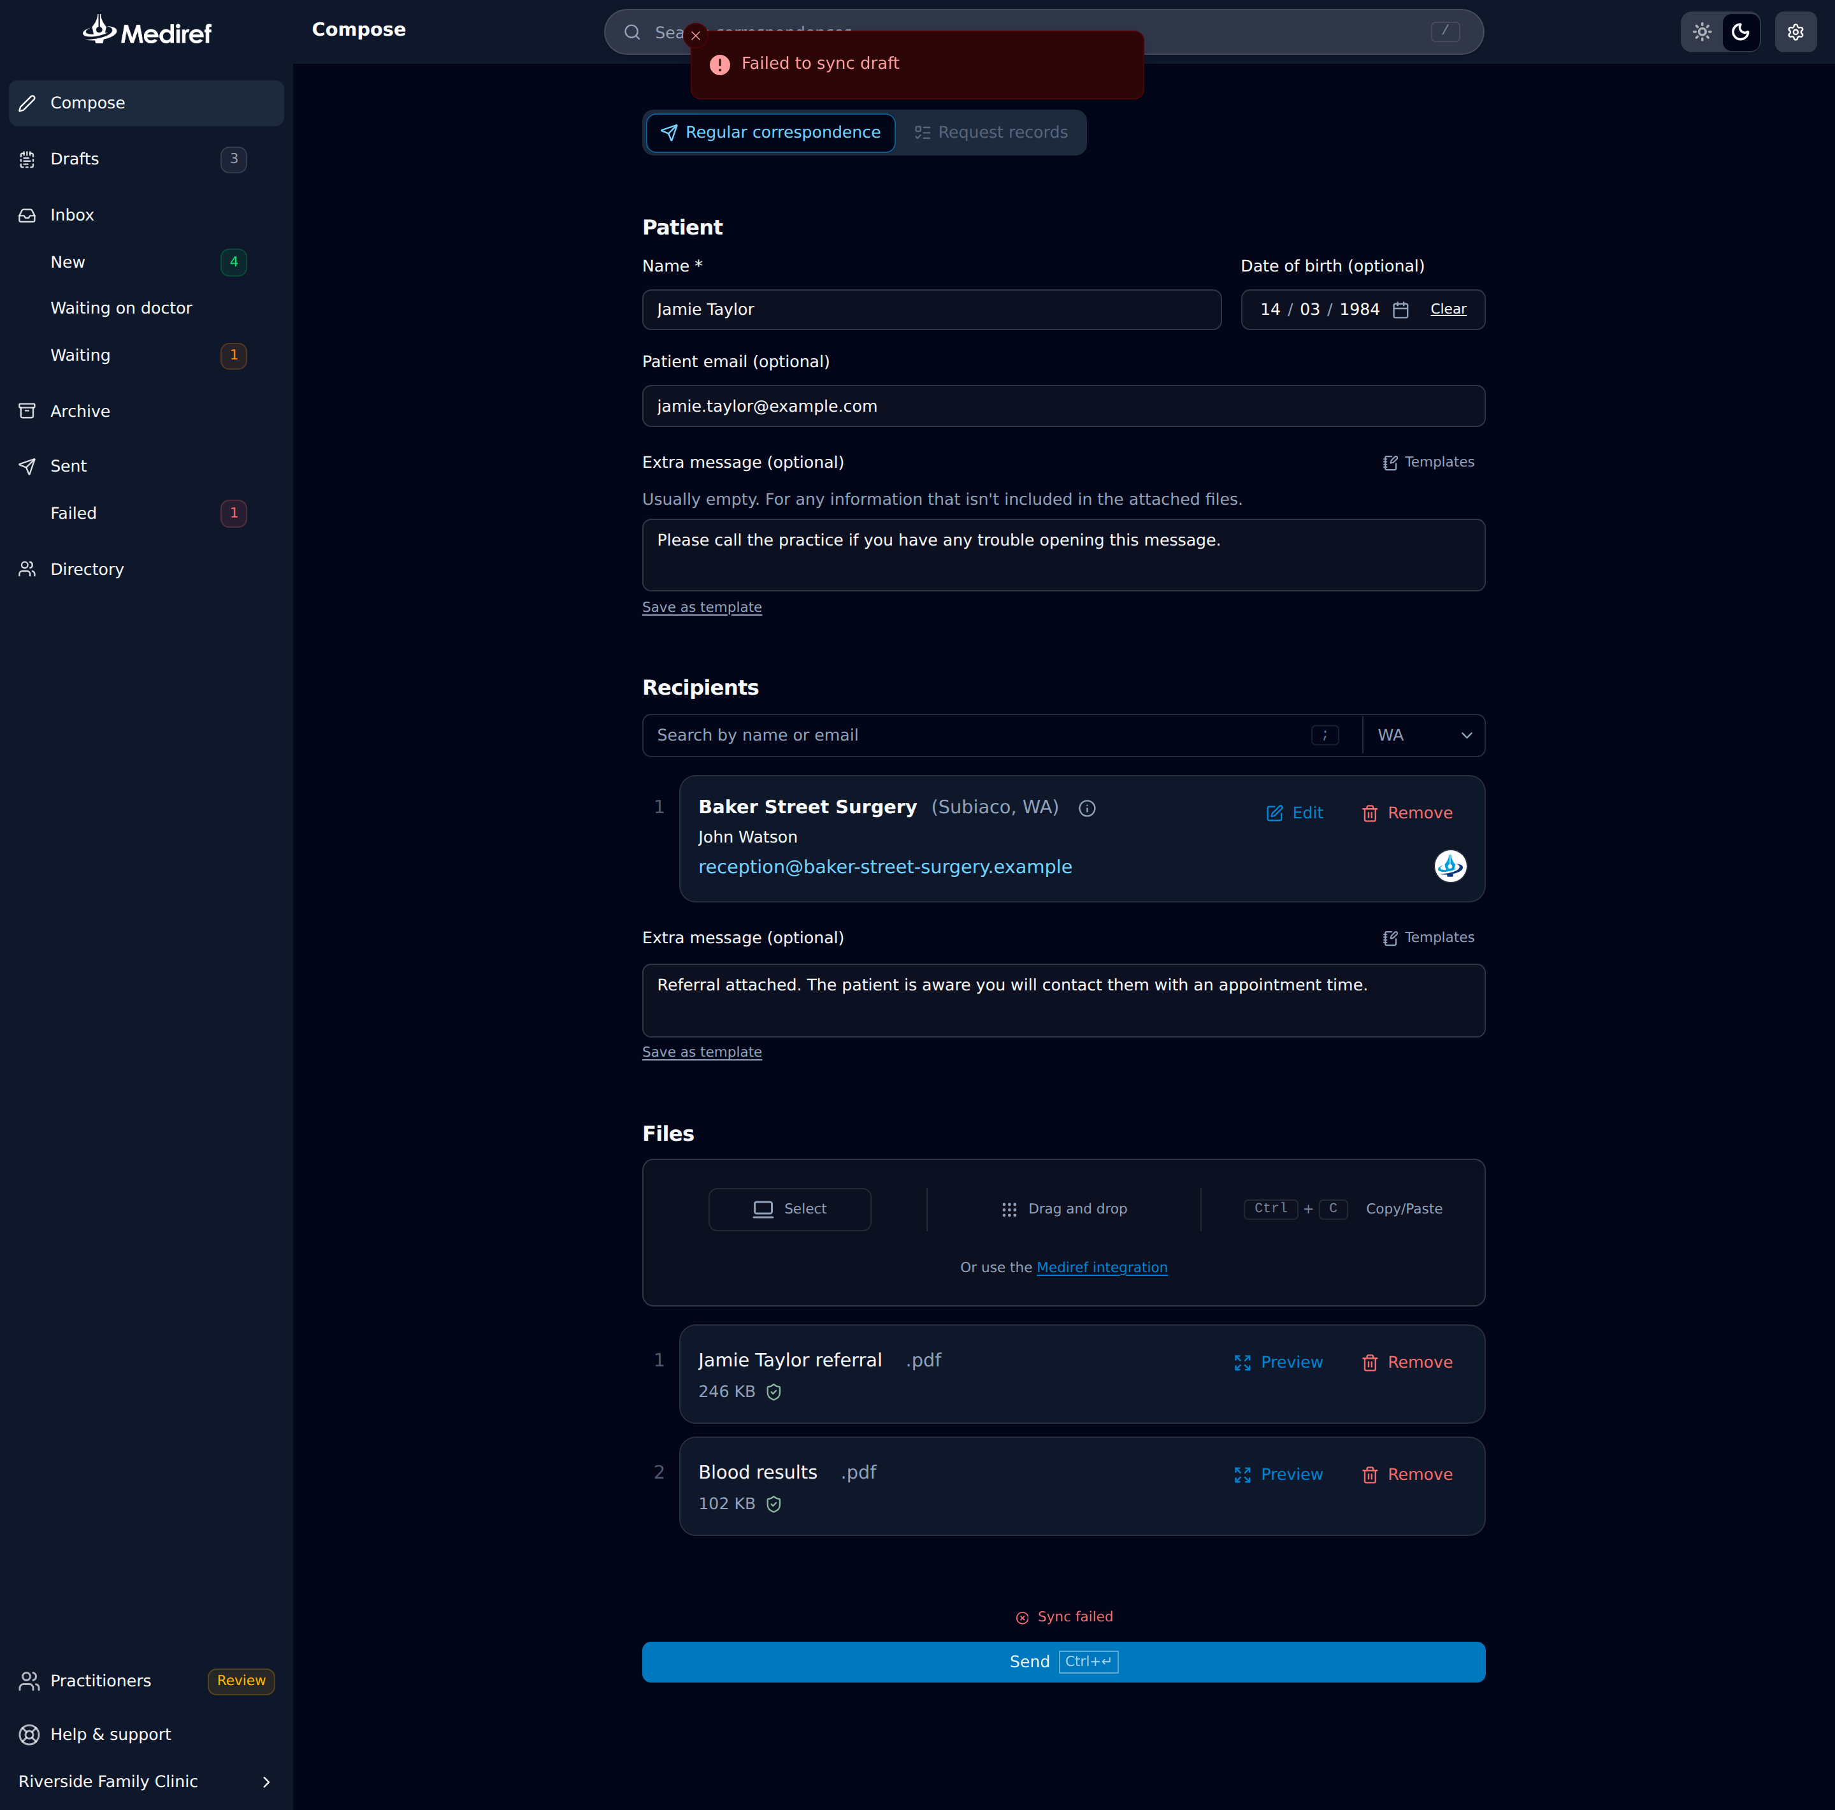1835x1810 pixels.
Task: Click recipients search by name field
Action: tap(1002, 735)
